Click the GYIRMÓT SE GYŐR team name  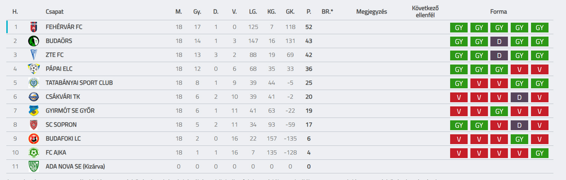coord(70,111)
